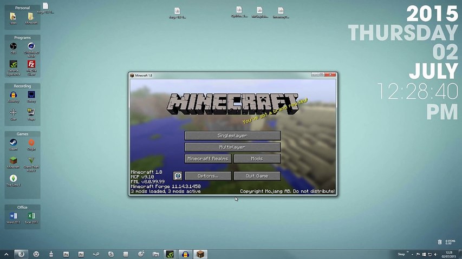Click the Recording group header
462x259 pixels.
pyautogui.click(x=22, y=86)
